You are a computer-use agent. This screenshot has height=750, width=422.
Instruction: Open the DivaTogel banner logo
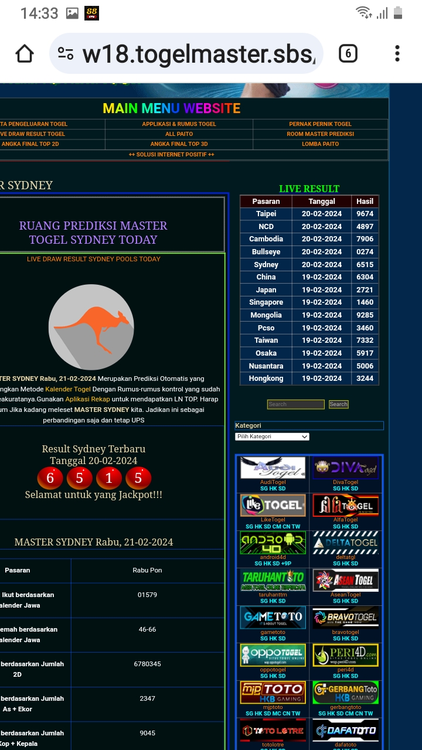[x=345, y=468]
